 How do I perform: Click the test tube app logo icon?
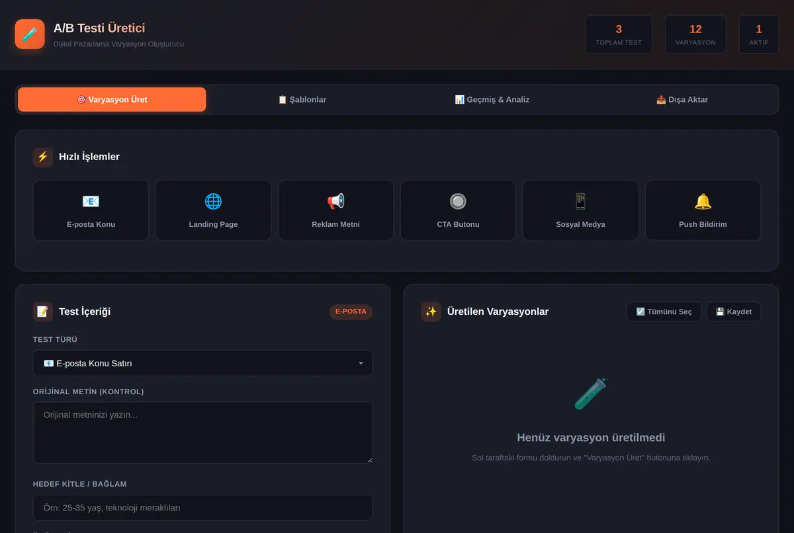point(30,34)
